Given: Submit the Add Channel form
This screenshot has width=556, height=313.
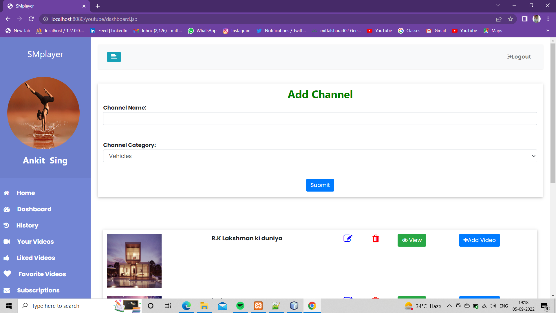Looking at the screenshot, I should 320,185.
